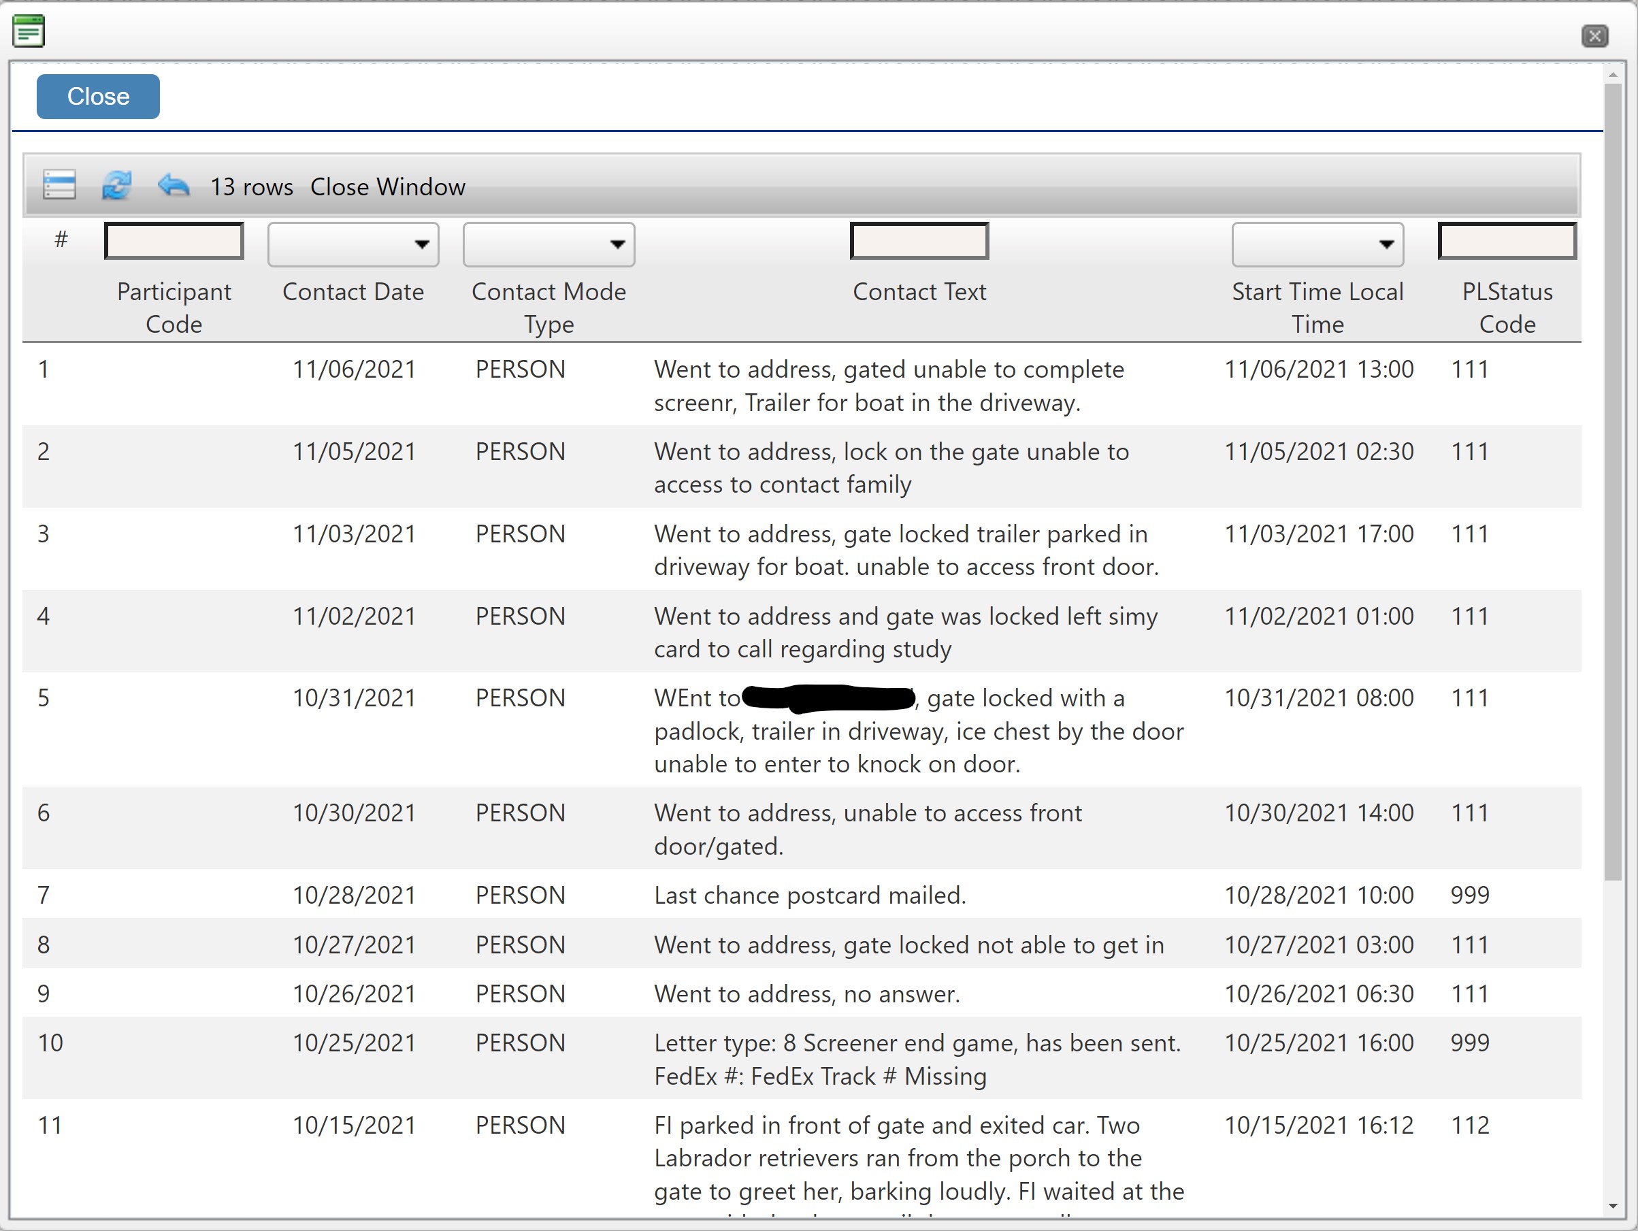Click start time 10/31/2021 08:00

[x=1319, y=697]
